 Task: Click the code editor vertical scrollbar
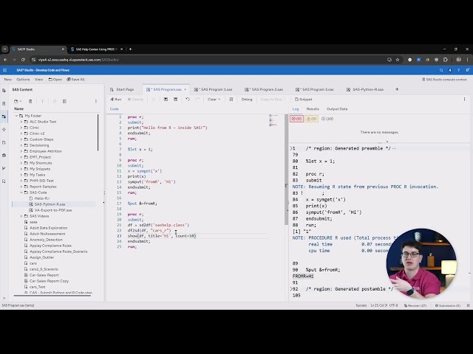tap(286, 170)
